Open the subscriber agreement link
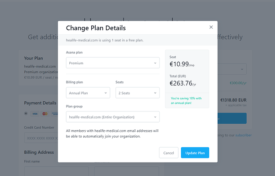The image size is (275, 176). click(x=244, y=135)
